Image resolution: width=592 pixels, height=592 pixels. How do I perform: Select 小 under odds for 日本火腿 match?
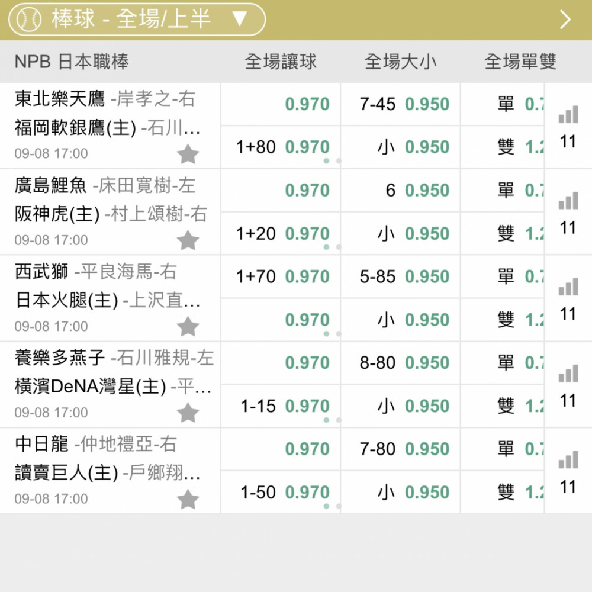tap(400, 320)
